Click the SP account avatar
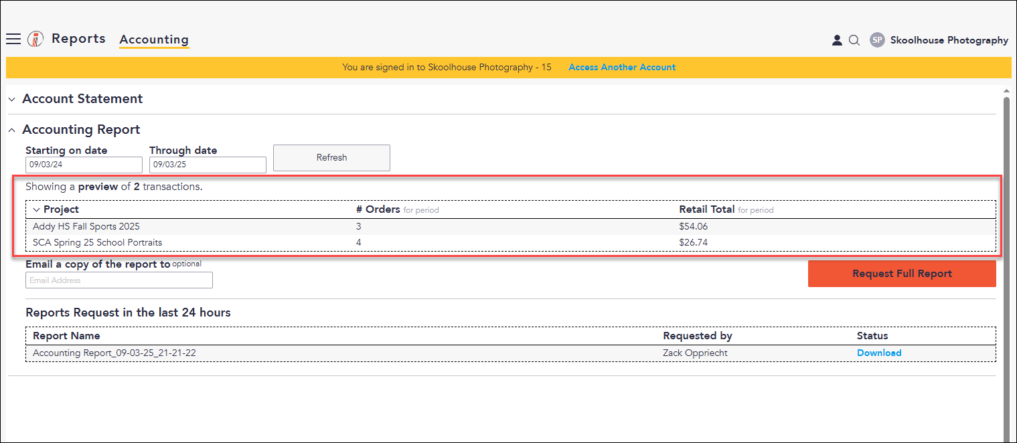This screenshot has height=443, width=1017. 877,40
